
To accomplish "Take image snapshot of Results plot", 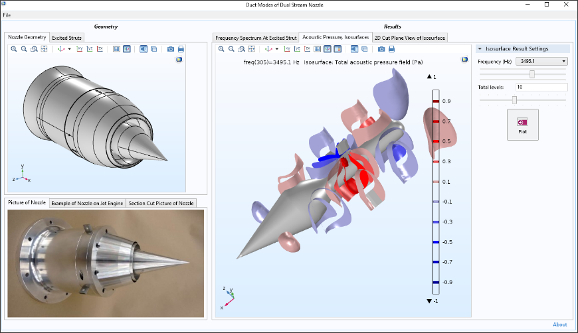I will coord(381,49).
